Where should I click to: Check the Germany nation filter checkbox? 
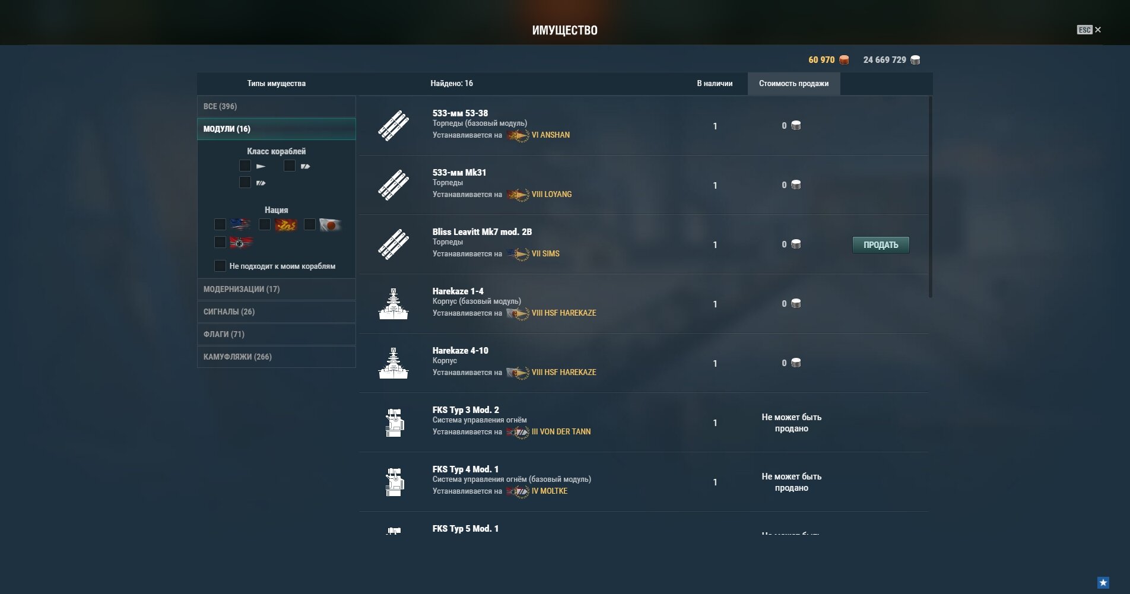220,242
